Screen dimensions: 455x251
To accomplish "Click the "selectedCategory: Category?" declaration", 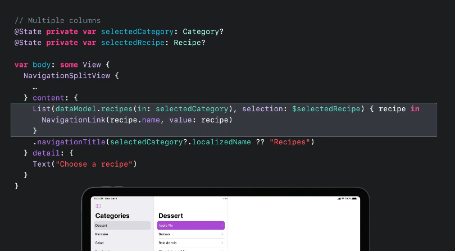I will [x=162, y=31].
